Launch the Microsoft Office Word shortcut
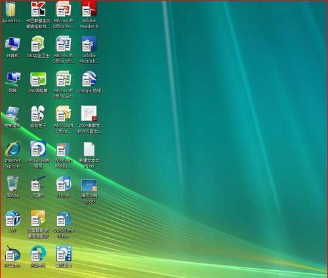The width and height of the screenshot is (328, 278). pos(64,44)
